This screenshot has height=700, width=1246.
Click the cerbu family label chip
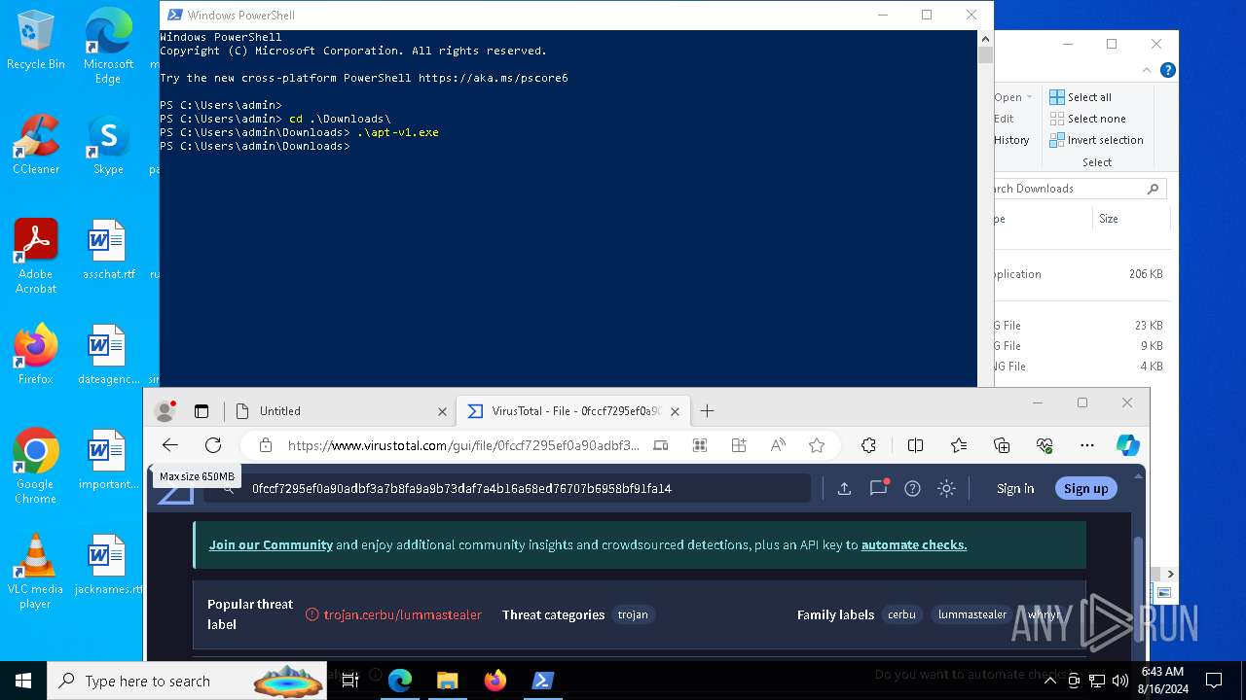tap(901, 614)
